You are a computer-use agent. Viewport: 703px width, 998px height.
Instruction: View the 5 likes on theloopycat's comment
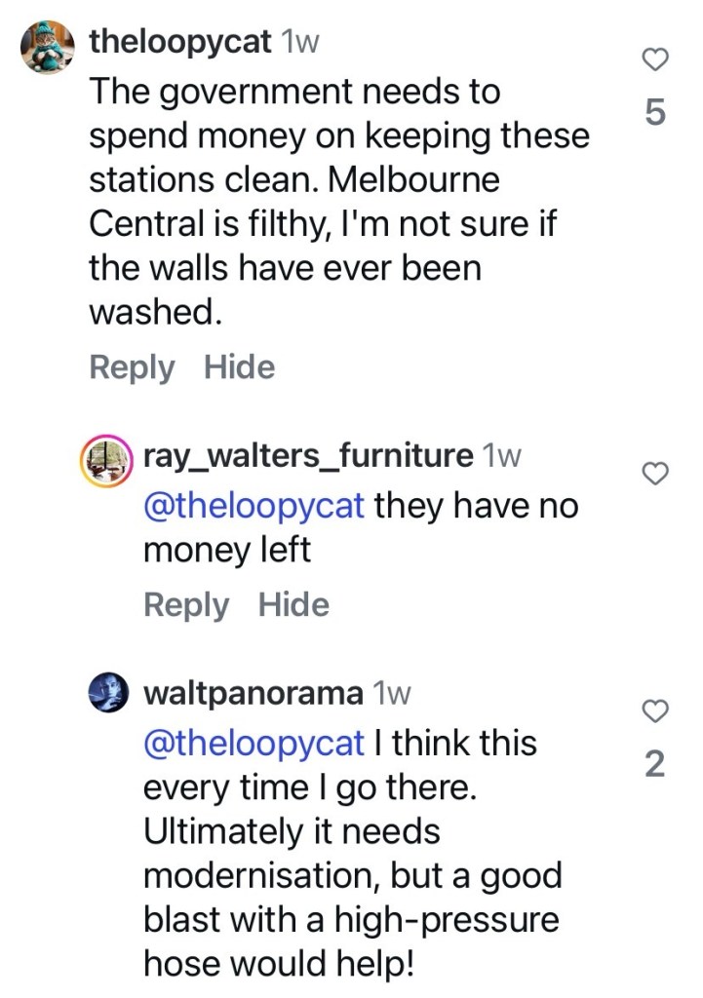pyautogui.click(x=656, y=114)
